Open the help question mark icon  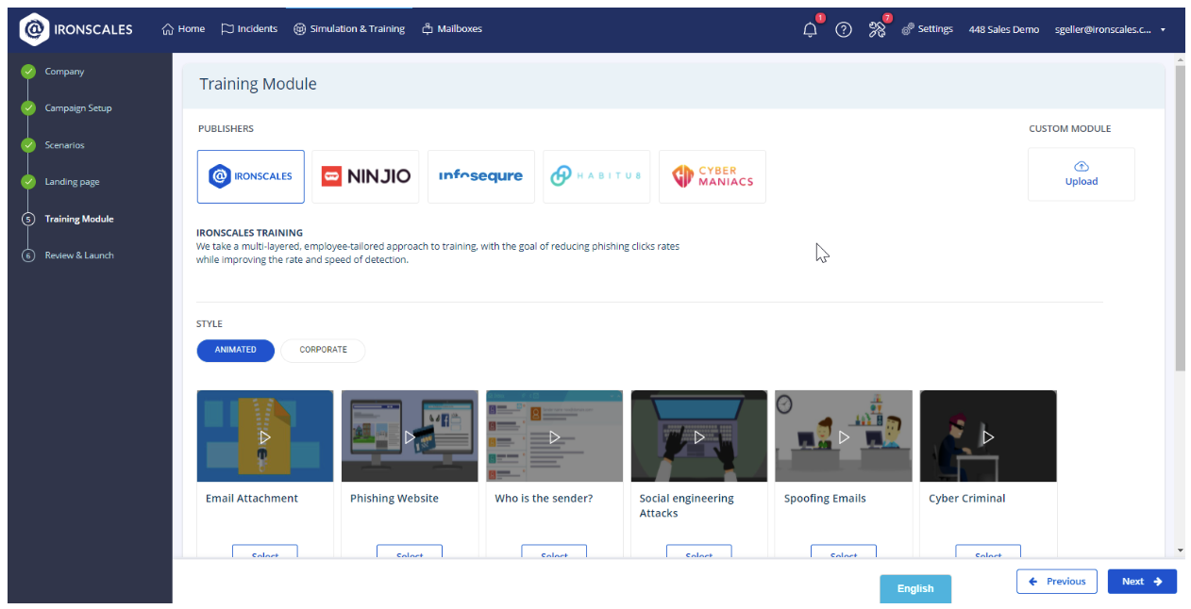click(844, 29)
